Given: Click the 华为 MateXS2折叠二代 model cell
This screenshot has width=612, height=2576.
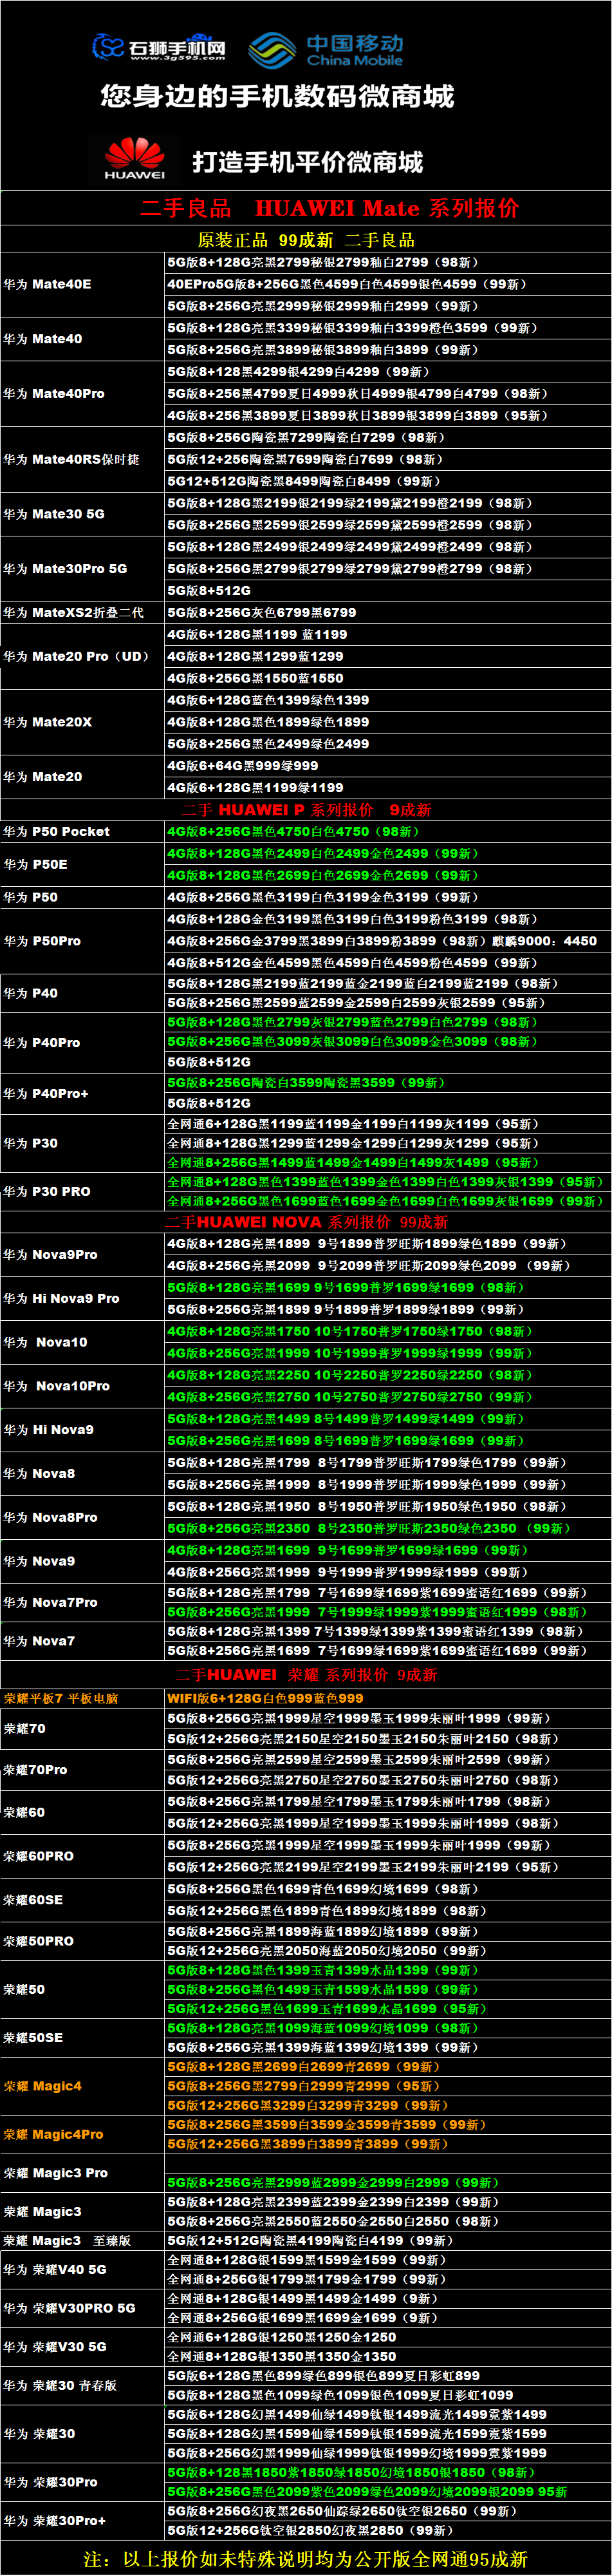Looking at the screenshot, I should (83, 612).
